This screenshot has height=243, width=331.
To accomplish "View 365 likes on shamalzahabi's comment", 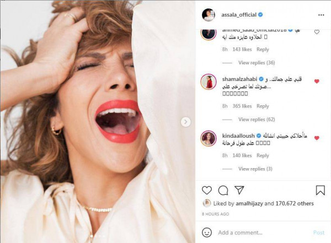I will point(242,106).
